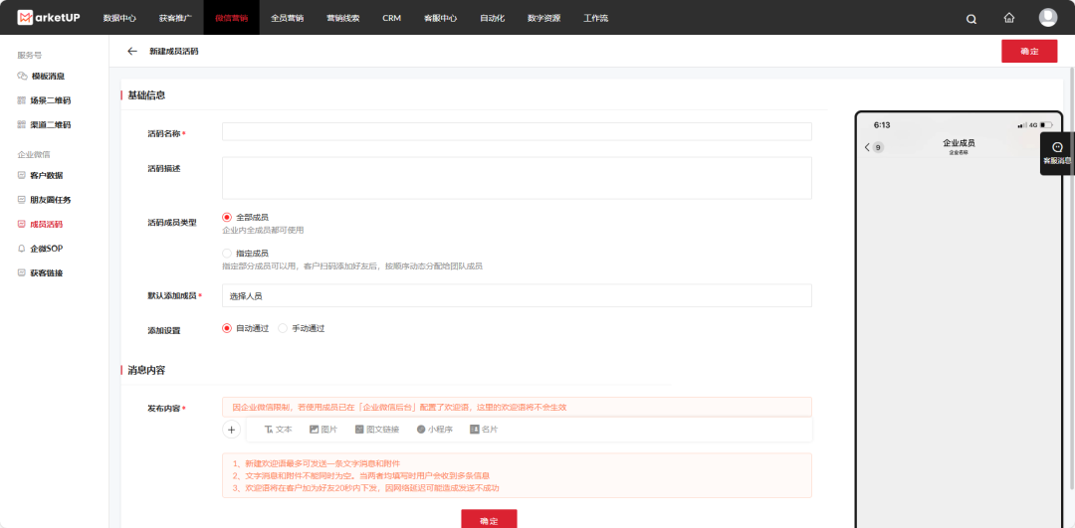Image resolution: width=1075 pixels, height=528 pixels.
Task: Insert 图片 content type
Action: click(x=323, y=430)
